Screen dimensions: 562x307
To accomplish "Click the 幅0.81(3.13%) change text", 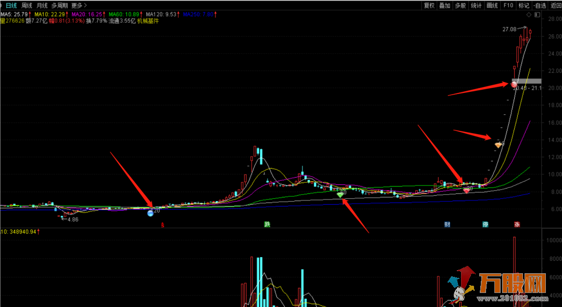I will tap(67, 21).
